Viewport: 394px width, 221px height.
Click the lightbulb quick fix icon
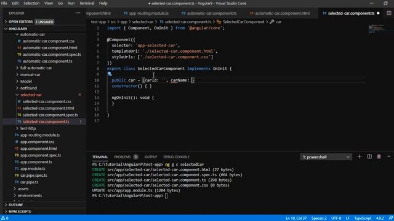point(110,74)
